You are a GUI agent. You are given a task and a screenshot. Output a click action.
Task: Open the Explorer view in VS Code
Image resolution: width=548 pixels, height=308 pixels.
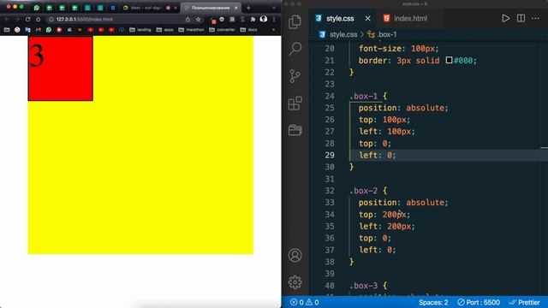coord(295,21)
